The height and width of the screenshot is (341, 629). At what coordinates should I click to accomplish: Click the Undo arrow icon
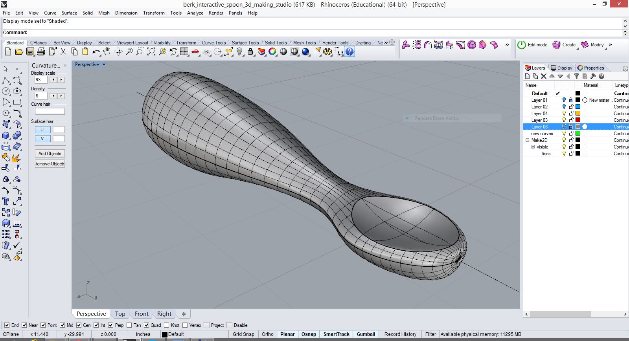click(96, 51)
